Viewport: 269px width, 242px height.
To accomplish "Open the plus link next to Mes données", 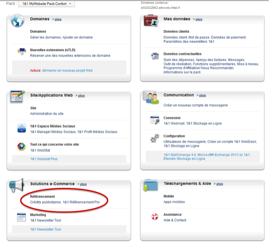I will pos(199,19).
